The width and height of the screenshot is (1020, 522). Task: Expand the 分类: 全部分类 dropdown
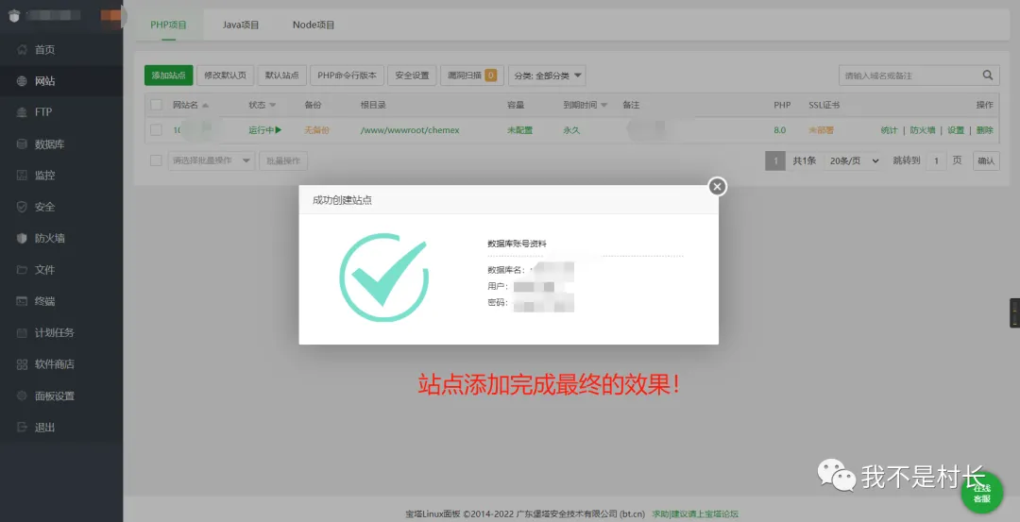547,76
